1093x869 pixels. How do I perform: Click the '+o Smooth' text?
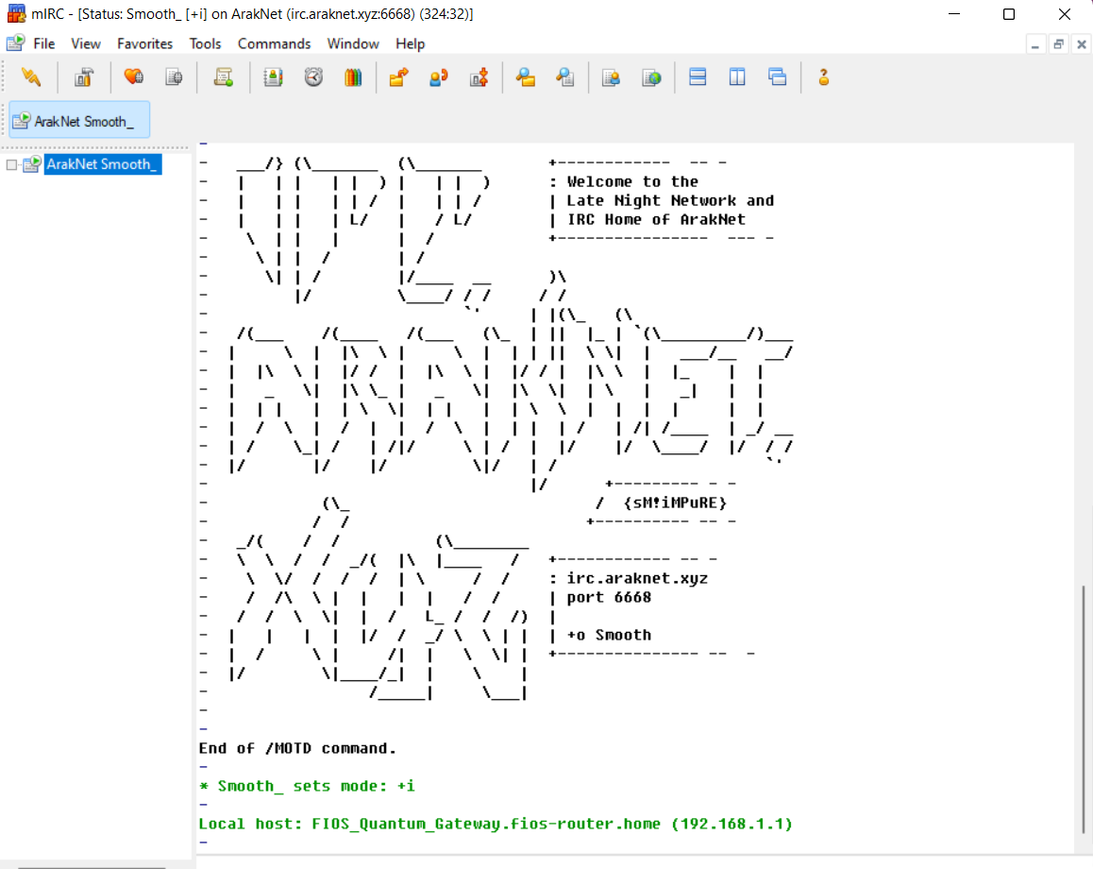609,635
